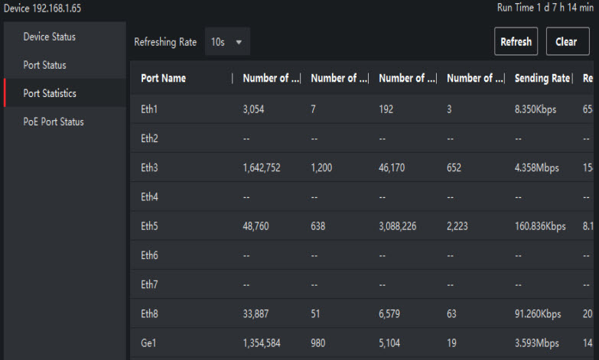
Task: Click the empty Eth2 port row
Action: pyautogui.click(x=149, y=139)
